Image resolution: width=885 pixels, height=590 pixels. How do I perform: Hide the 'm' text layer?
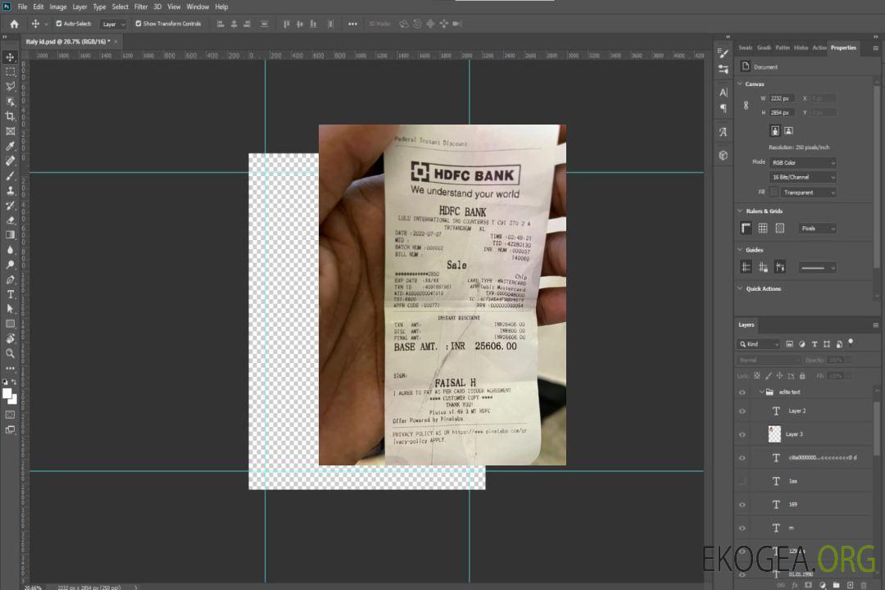(x=742, y=529)
